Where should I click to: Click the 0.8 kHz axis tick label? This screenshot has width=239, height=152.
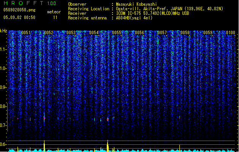[x=3, y=106]
